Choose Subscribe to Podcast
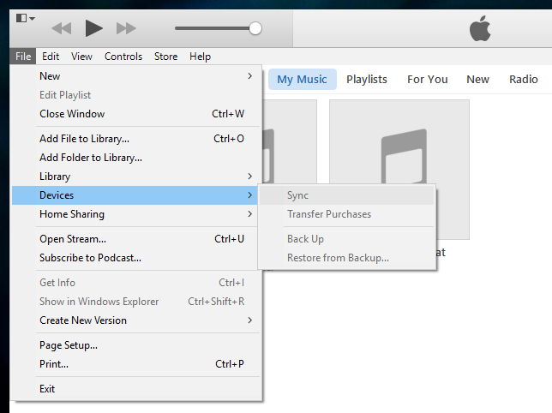 point(135,258)
